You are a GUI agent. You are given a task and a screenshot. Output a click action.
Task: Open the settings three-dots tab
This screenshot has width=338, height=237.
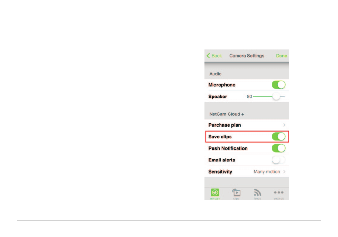[279, 192]
